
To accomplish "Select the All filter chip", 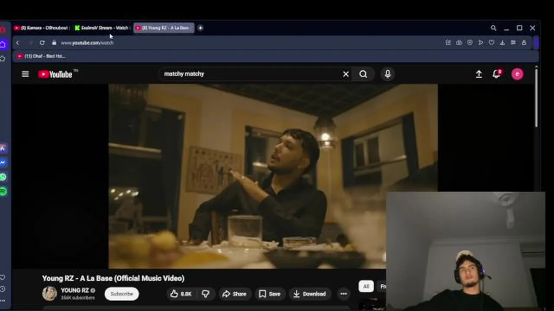I will 366,286.
